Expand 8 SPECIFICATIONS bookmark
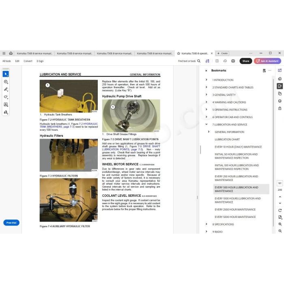Screen dimensions: 284x284 [x=206, y=224]
